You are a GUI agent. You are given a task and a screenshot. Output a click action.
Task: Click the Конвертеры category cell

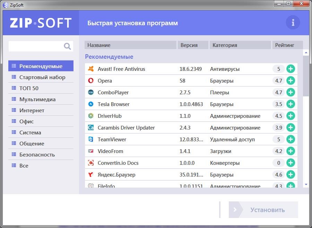[x=225, y=163]
